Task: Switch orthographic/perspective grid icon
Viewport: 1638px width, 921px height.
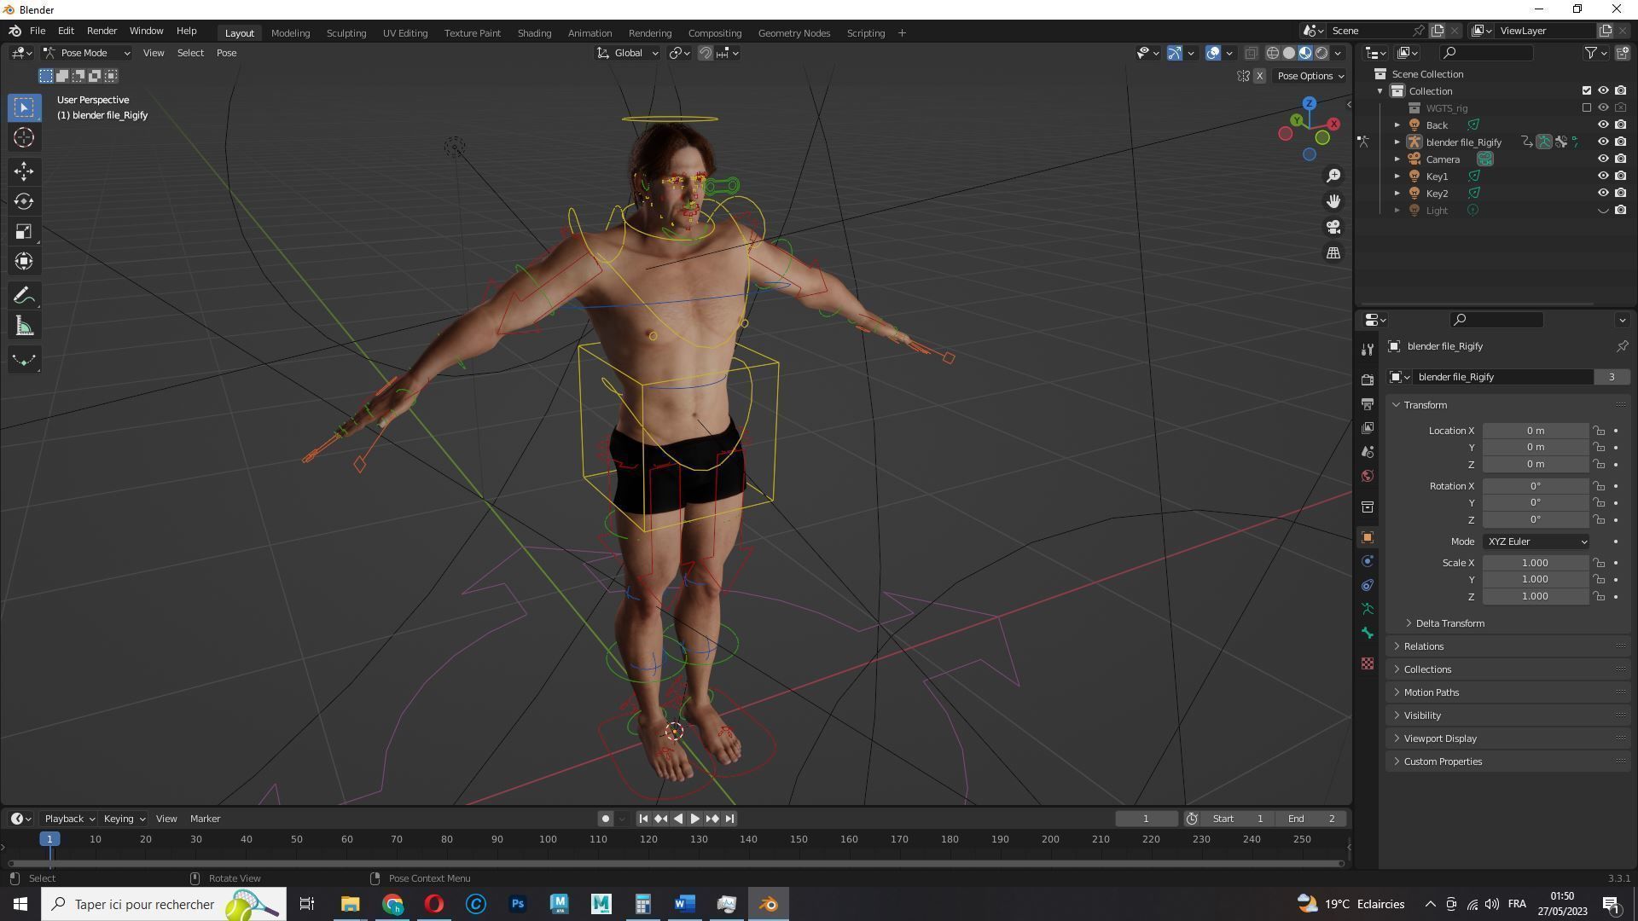Action: coord(1333,252)
